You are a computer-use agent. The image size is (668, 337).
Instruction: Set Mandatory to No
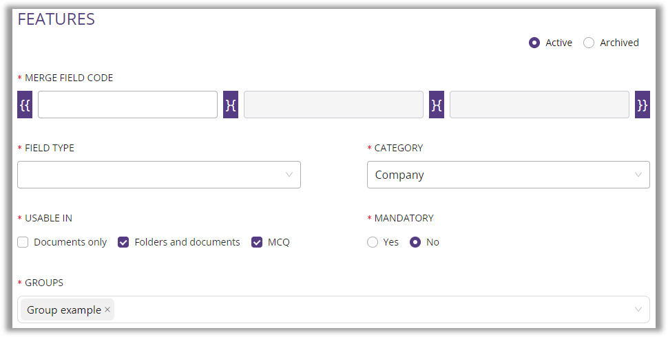click(x=415, y=242)
